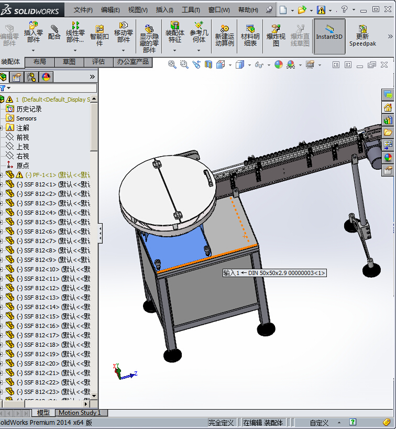Click Zoom to Area icon

pos(184,64)
